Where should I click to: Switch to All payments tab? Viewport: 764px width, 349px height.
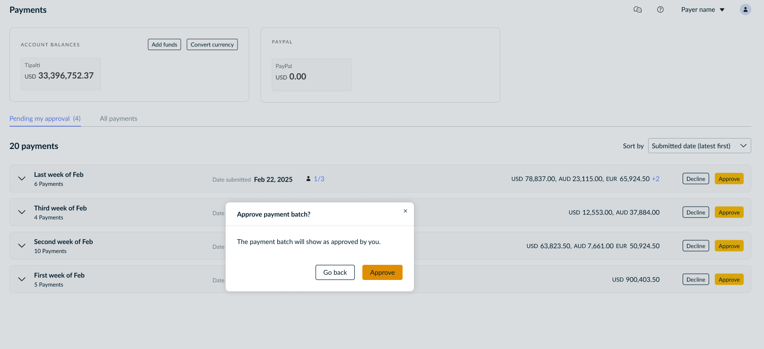coord(118,119)
